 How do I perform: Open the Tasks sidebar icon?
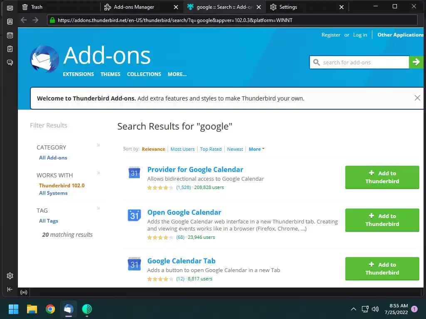point(10,49)
